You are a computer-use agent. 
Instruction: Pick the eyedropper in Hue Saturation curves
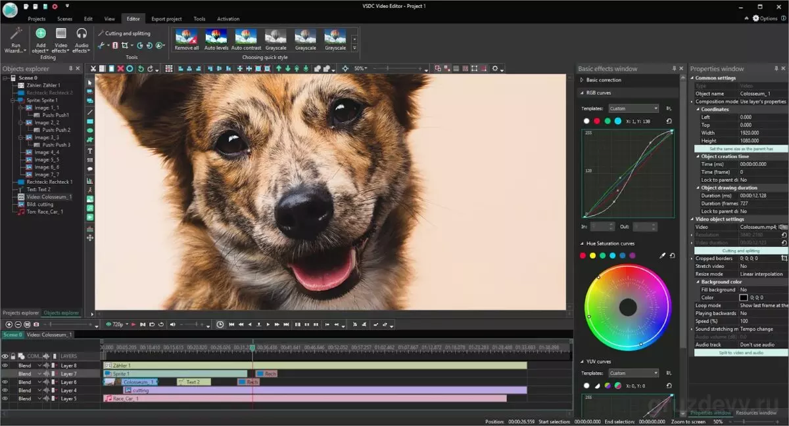[x=662, y=255]
